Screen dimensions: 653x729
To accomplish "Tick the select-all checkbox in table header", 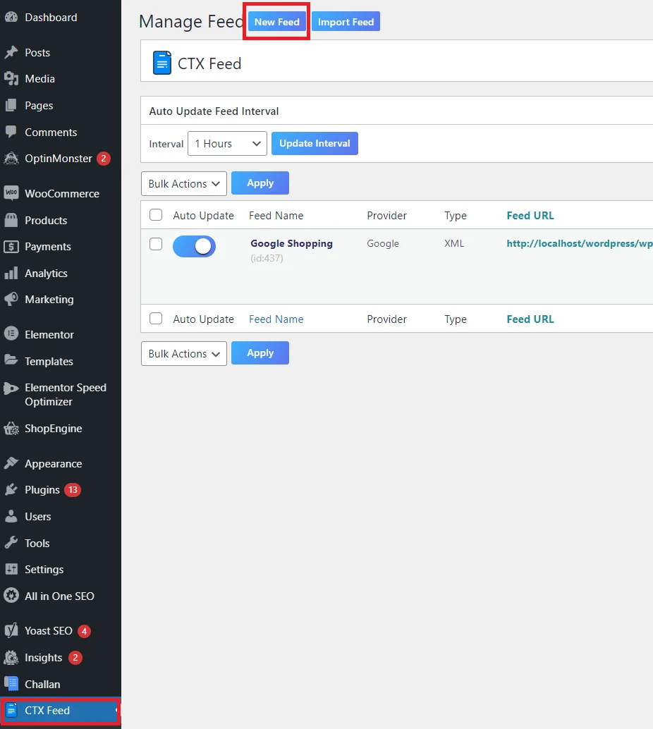I will click(x=157, y=215).
